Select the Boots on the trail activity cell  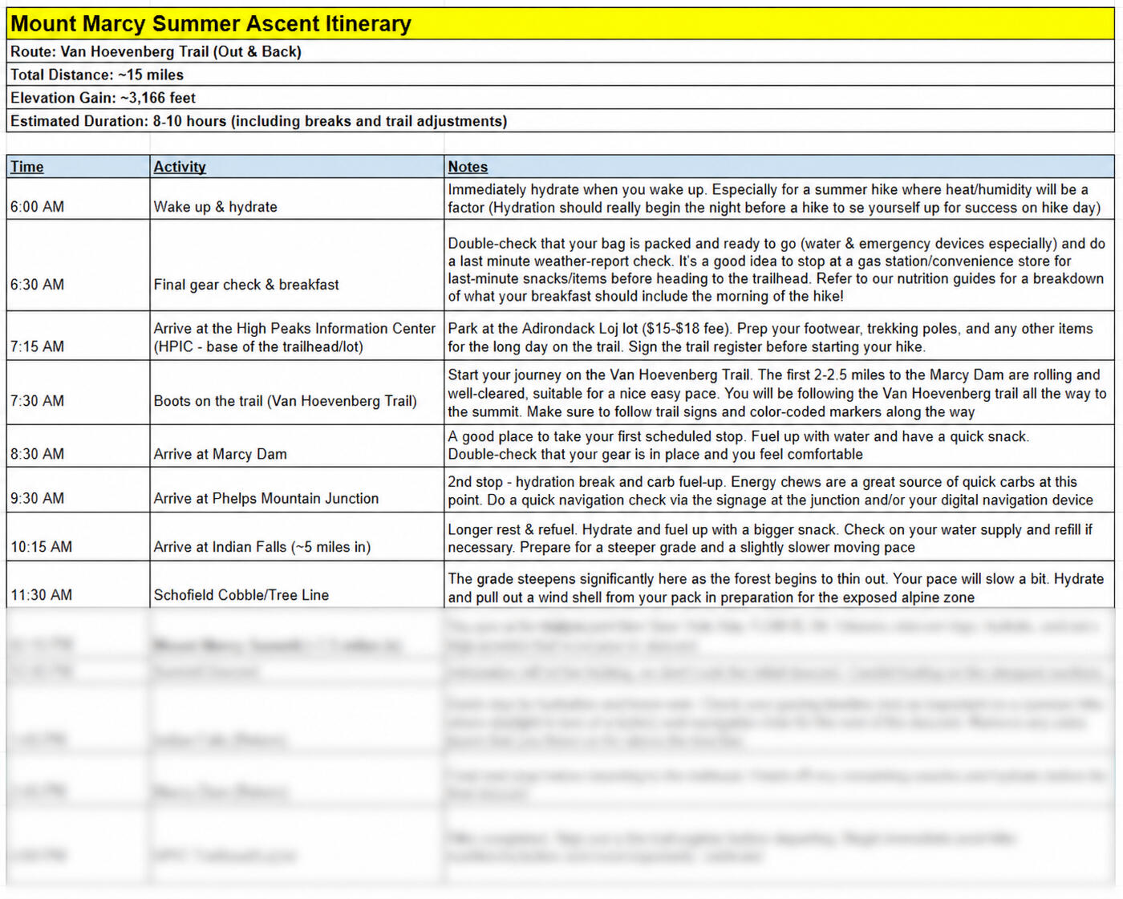click(297, 393)
